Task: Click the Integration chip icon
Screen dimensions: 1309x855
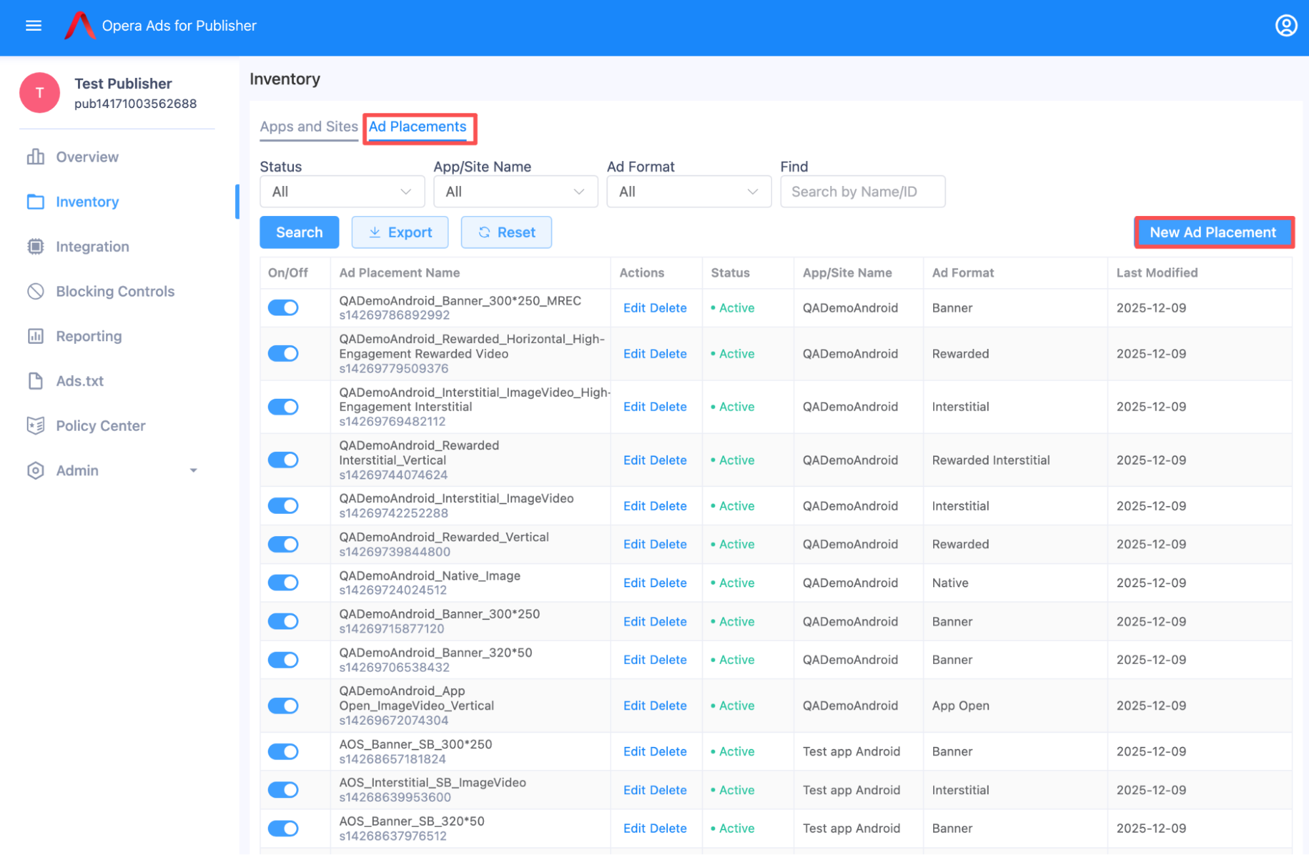Action: pos(35,247)
